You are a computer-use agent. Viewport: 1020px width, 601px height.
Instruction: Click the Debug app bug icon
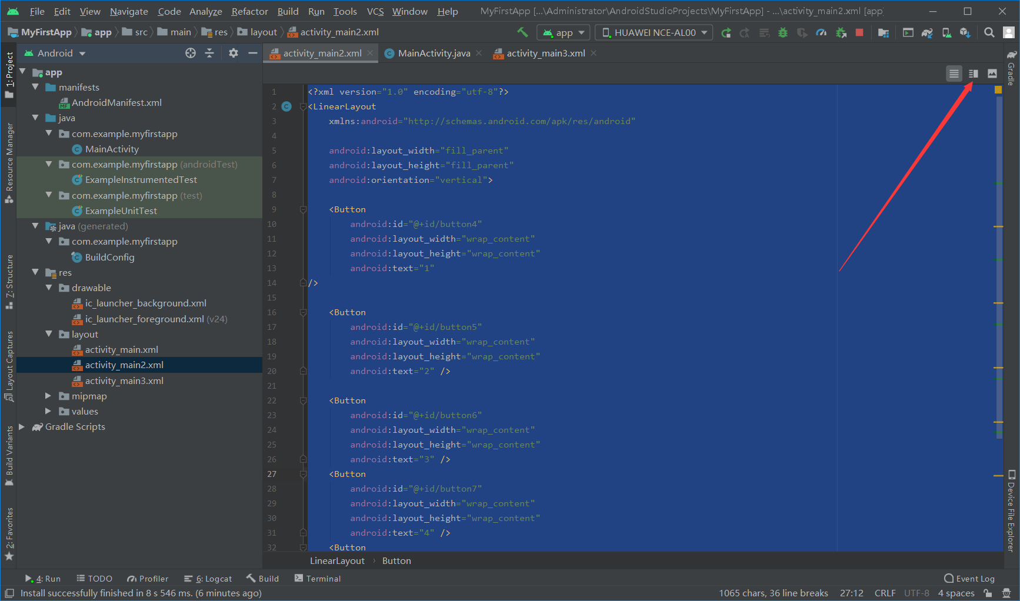tap(783, 32)
